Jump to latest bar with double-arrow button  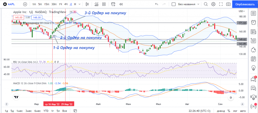pyautogui.click(x=231, y=98)
